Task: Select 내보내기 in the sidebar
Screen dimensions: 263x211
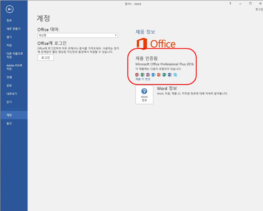Action: (12, 94)
